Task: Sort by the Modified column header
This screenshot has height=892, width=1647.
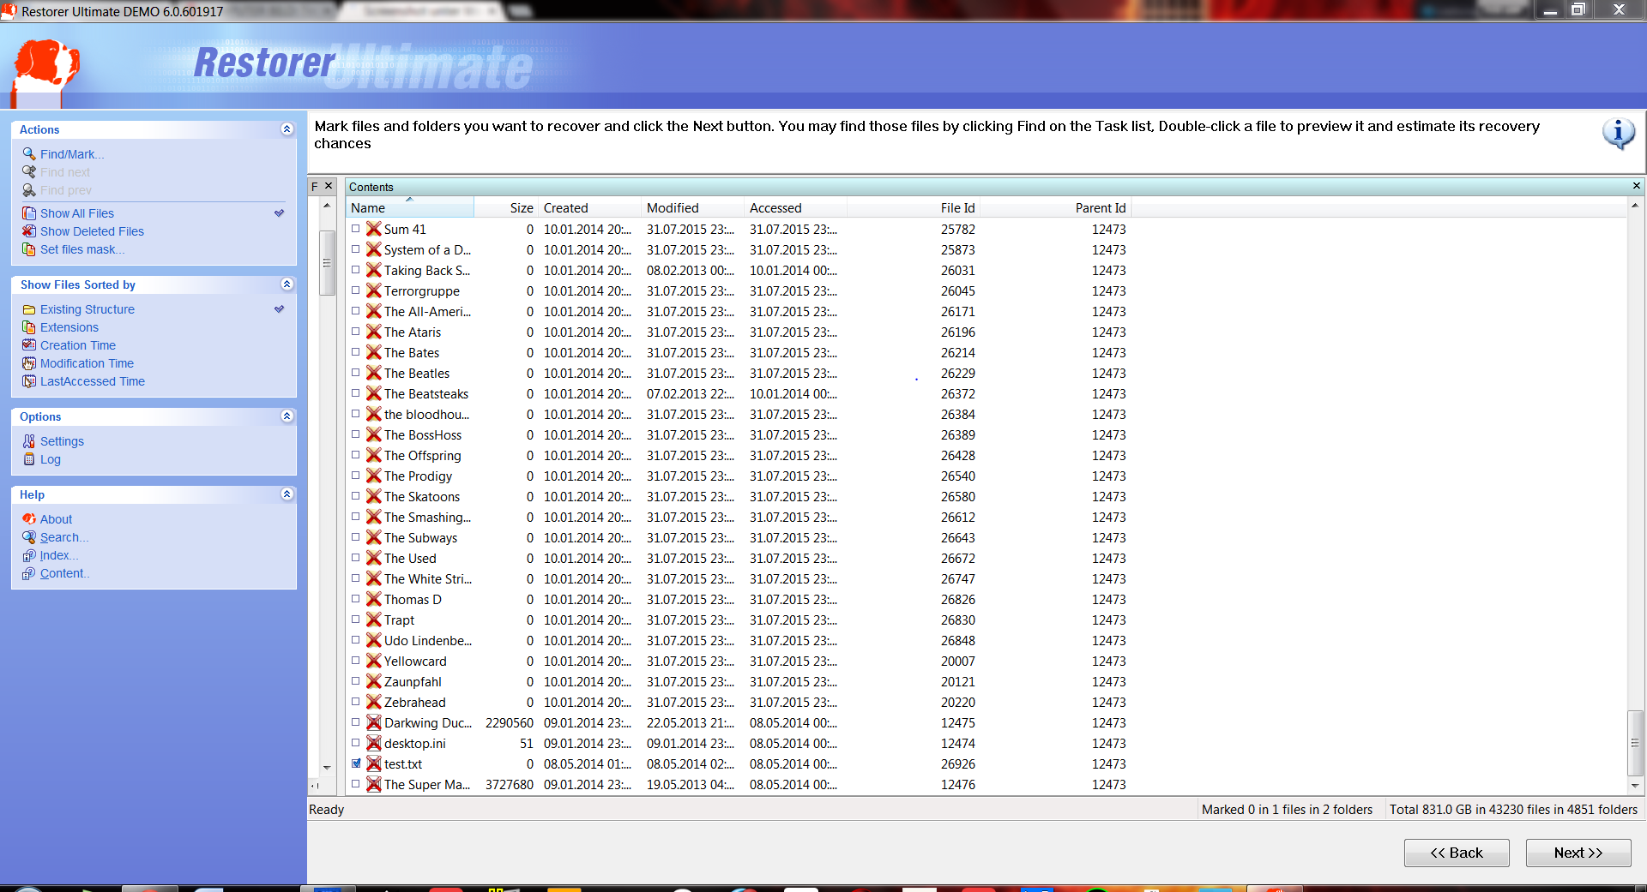Action: (692, 207)
